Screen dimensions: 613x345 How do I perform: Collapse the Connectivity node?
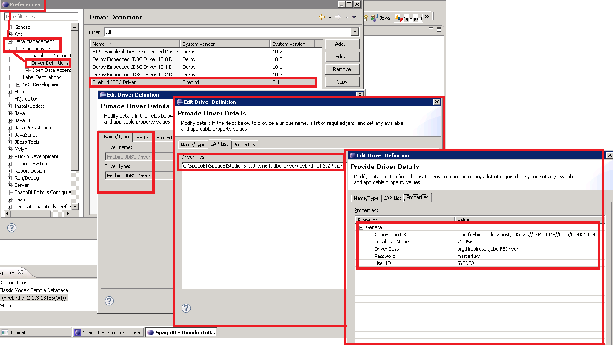tap(18, 49)
